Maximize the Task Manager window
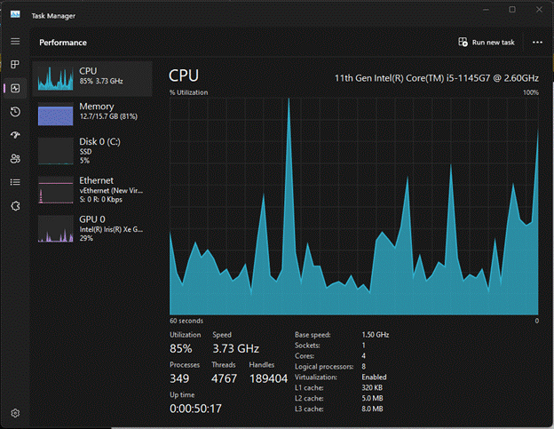This screenshot has height=429, width=554. tap(512, 10)
